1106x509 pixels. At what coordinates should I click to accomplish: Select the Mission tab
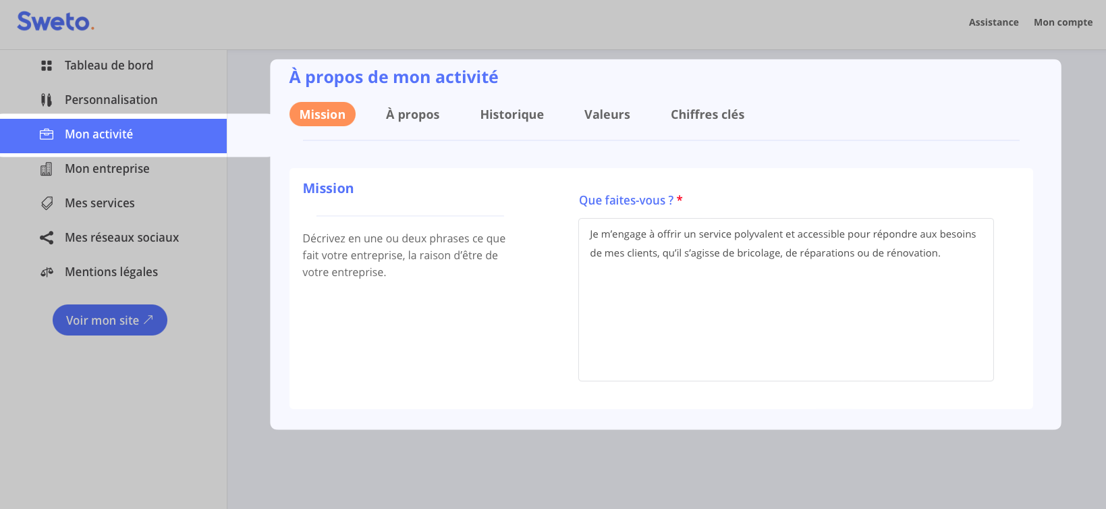pos(322,114)
